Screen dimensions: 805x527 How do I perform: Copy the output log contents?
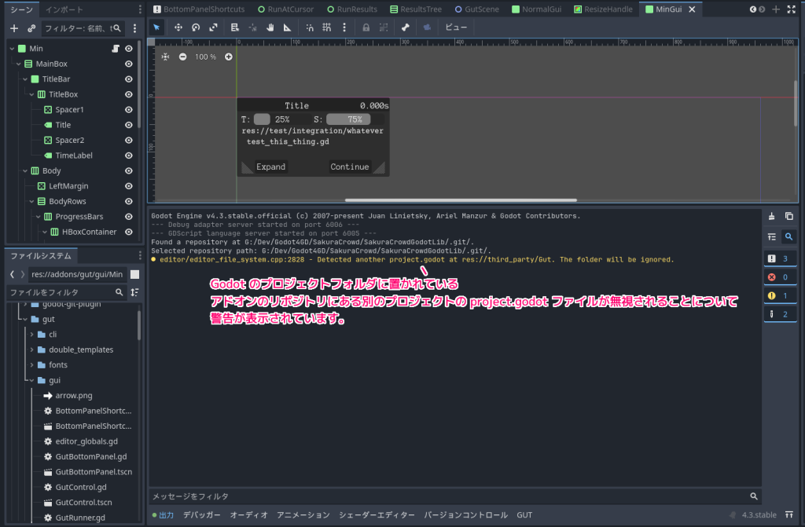(x=789, y=216)
